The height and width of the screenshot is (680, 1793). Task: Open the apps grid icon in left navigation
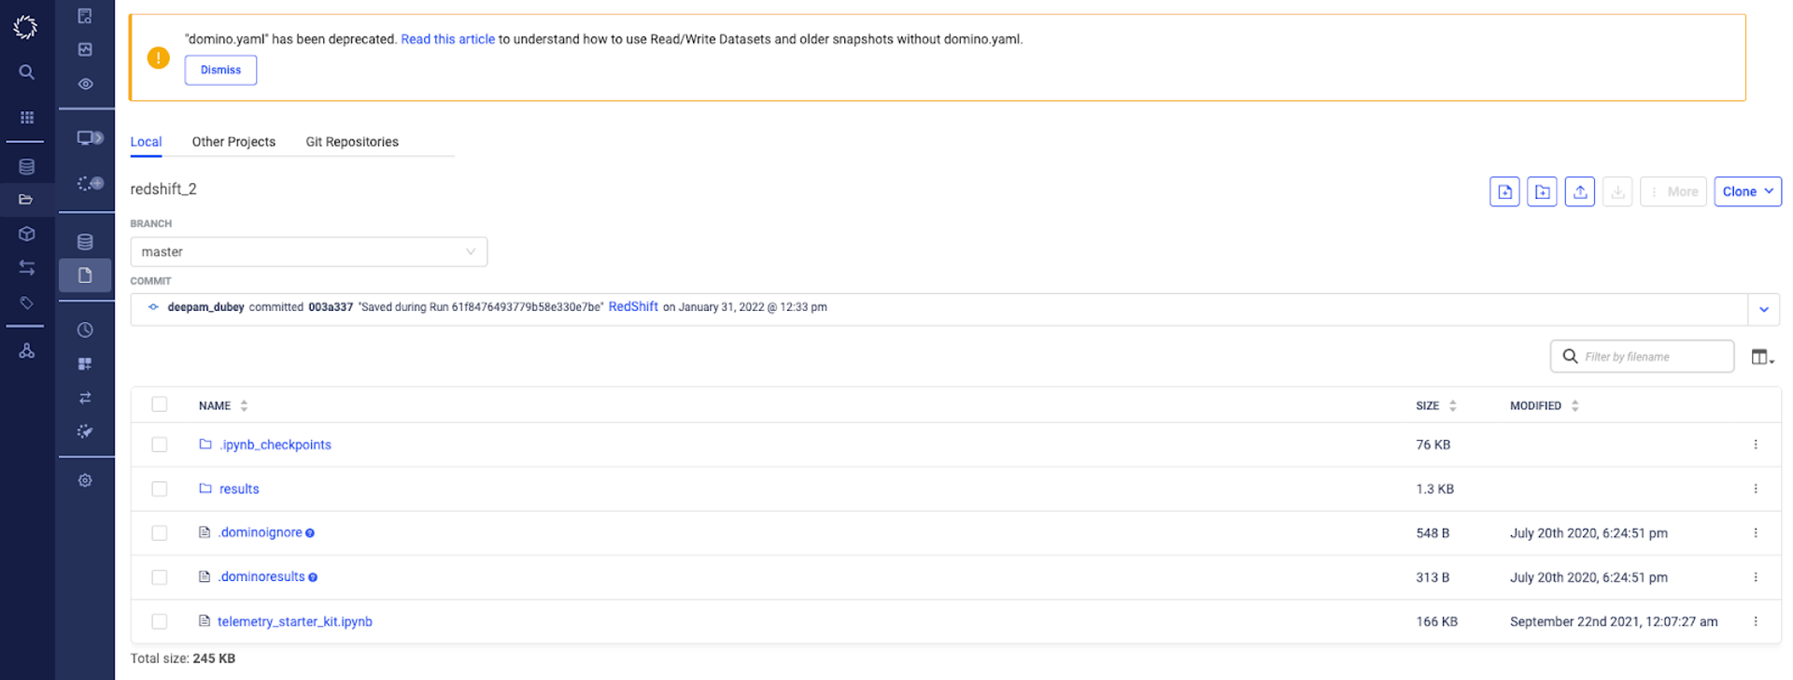27,118
